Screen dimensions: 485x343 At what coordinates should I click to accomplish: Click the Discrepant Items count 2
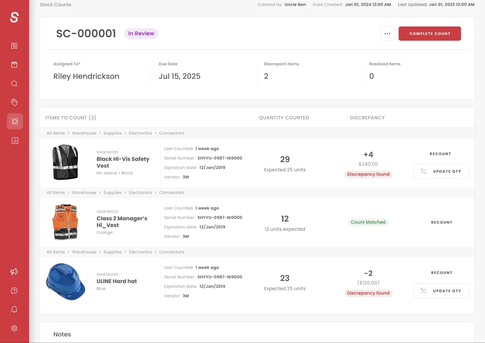point(266,76)
